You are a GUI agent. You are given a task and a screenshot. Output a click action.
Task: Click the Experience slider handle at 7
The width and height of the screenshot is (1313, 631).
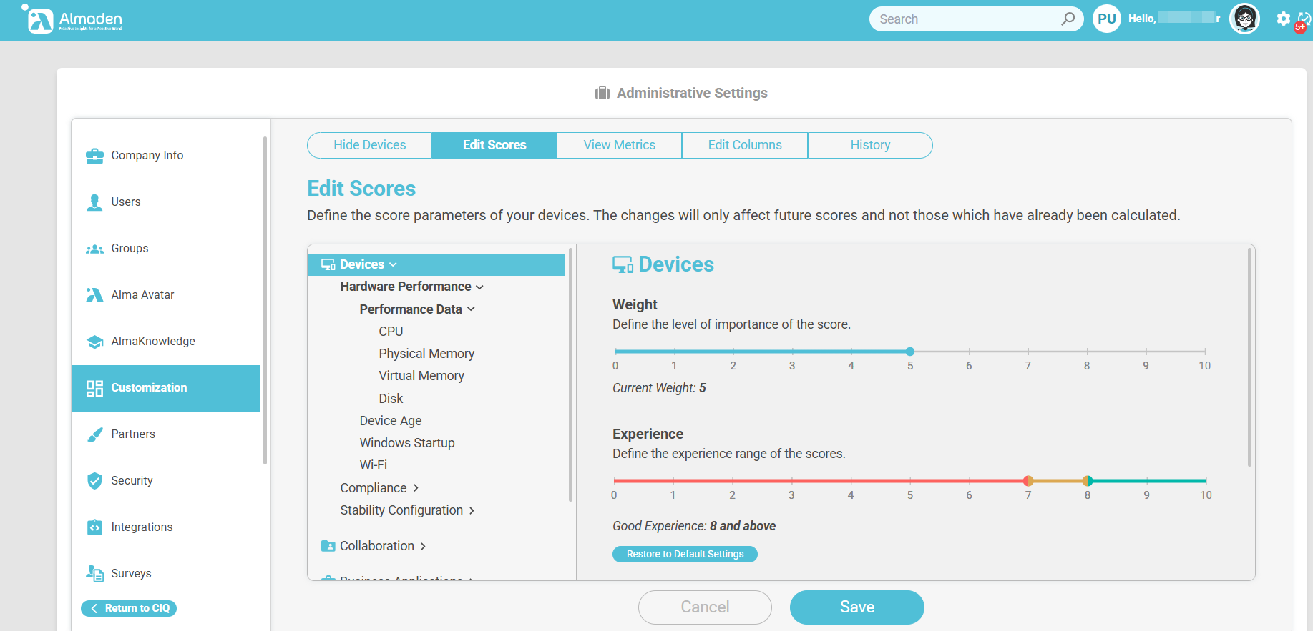click(x=1028, y=481)
